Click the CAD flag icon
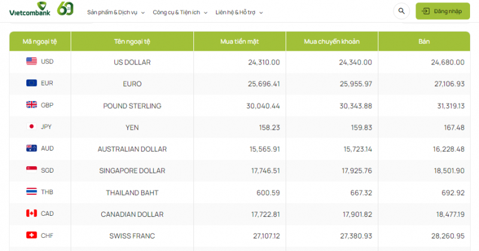Screen dimensions: 479x251 pyautogui.click(x=32, y=213)
